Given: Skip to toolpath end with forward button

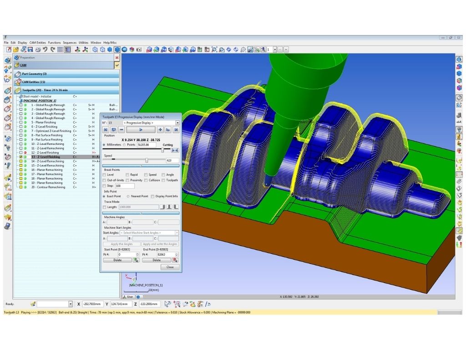Looking at the screenshot, I should [x=176, y=130].
